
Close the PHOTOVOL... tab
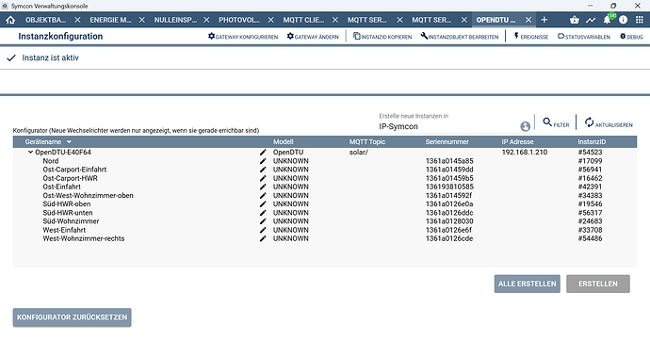tap(270, 20)
